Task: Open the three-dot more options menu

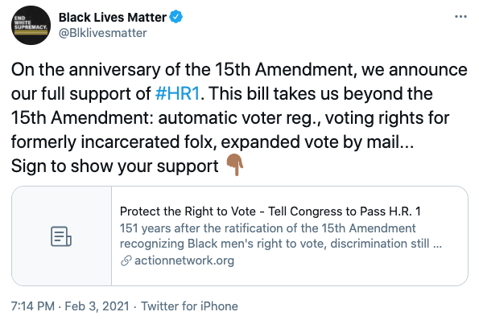Action: tap(460, 16)
